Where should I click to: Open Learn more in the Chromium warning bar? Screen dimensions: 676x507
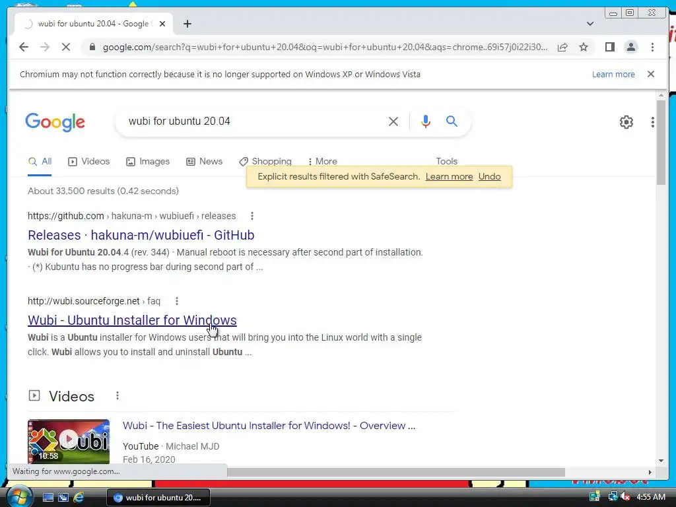pos(613,74)
